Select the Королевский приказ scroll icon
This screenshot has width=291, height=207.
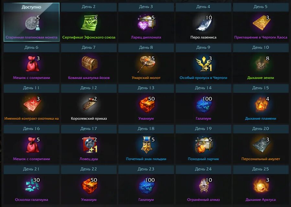coord(89,104)
